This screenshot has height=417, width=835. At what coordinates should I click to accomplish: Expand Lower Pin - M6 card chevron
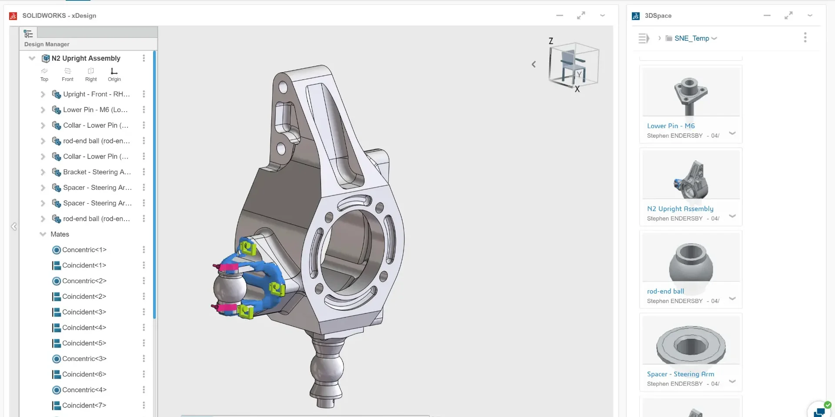click(x=732, y=133)
